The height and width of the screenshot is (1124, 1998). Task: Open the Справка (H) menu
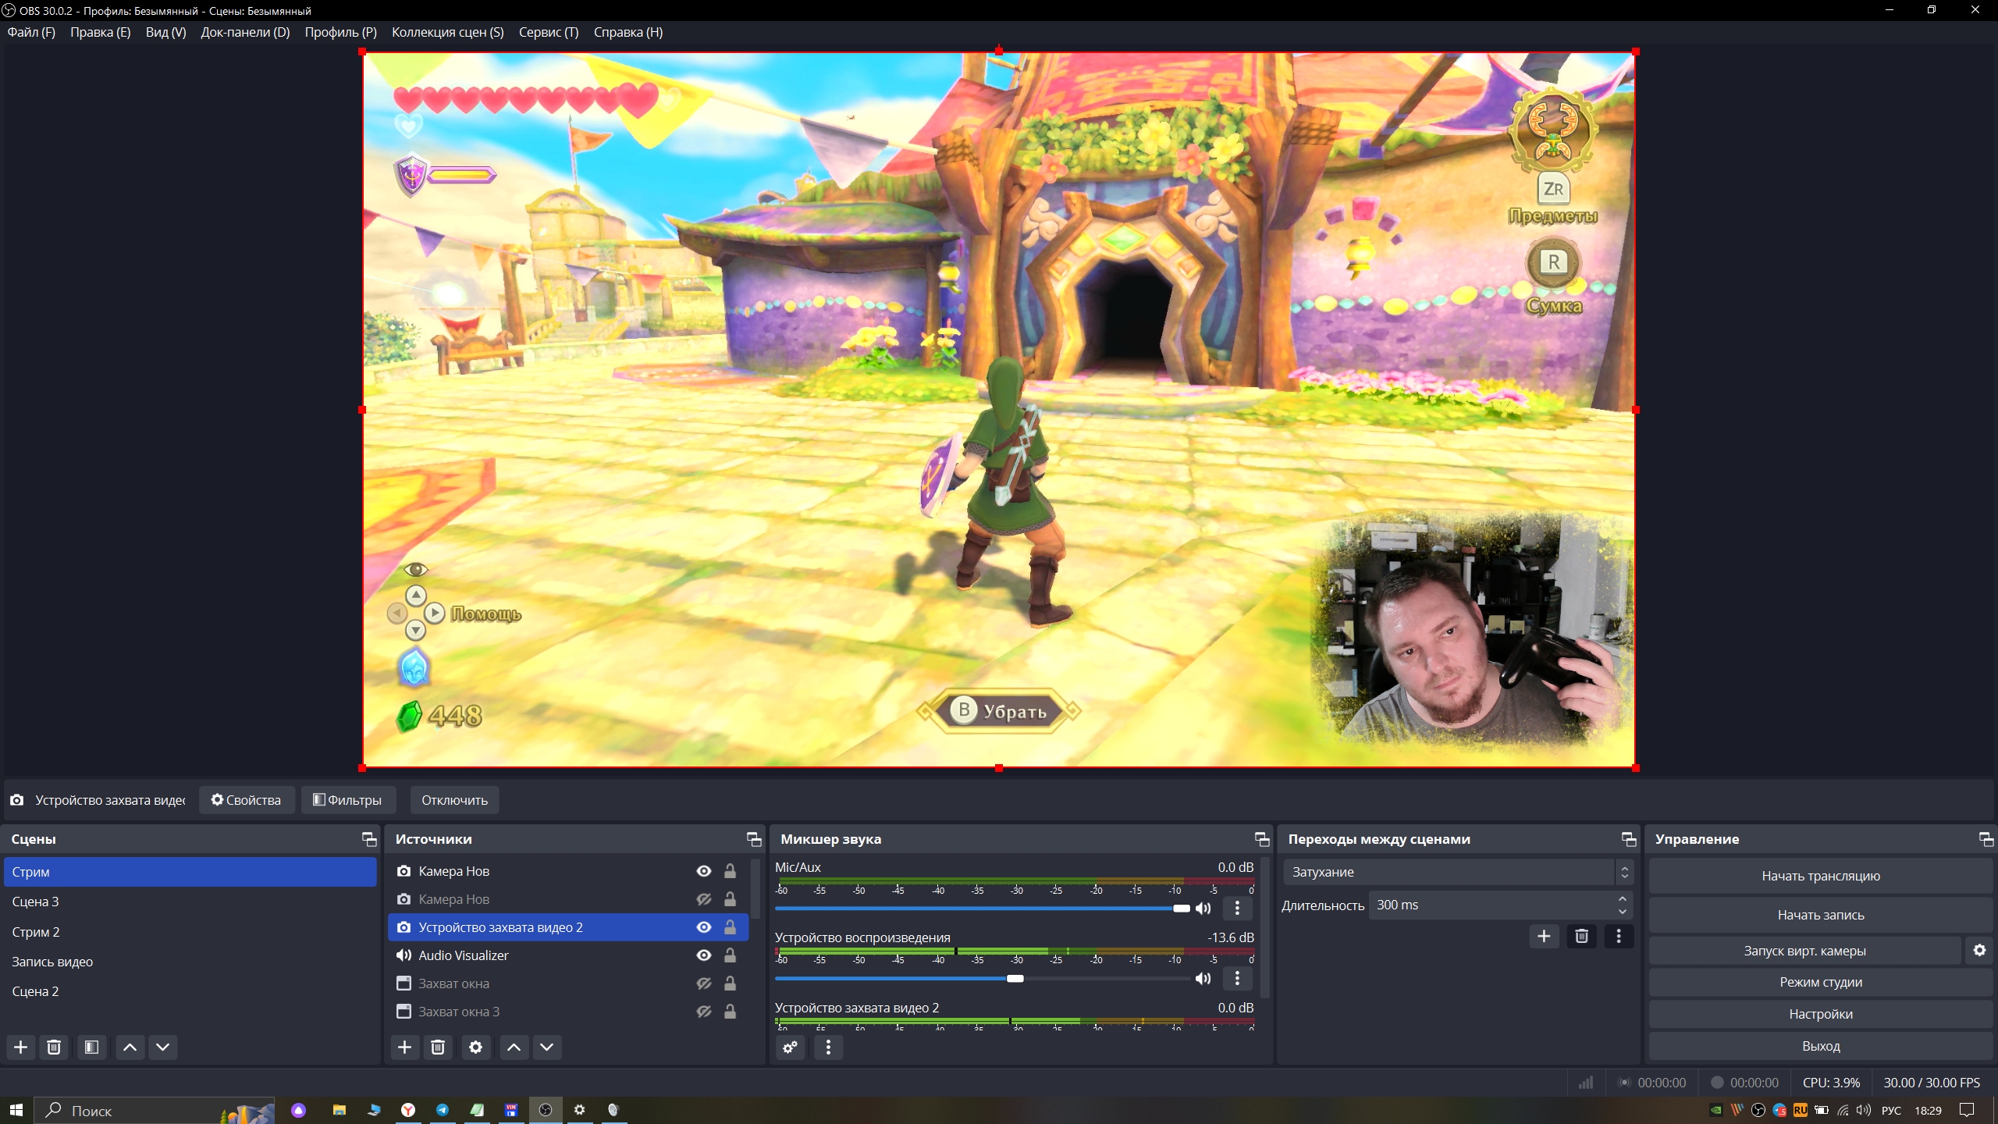click(x=628, y=32)
